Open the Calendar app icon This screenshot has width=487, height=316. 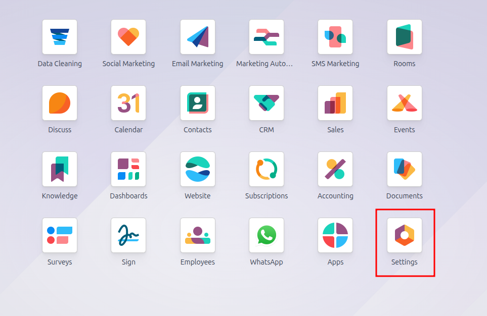(128, 103)
